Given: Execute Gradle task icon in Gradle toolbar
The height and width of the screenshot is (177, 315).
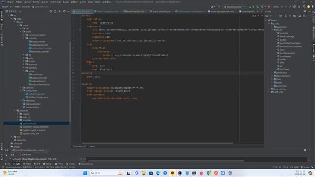Looking at the screenshot, I should [x=281, y=16].
